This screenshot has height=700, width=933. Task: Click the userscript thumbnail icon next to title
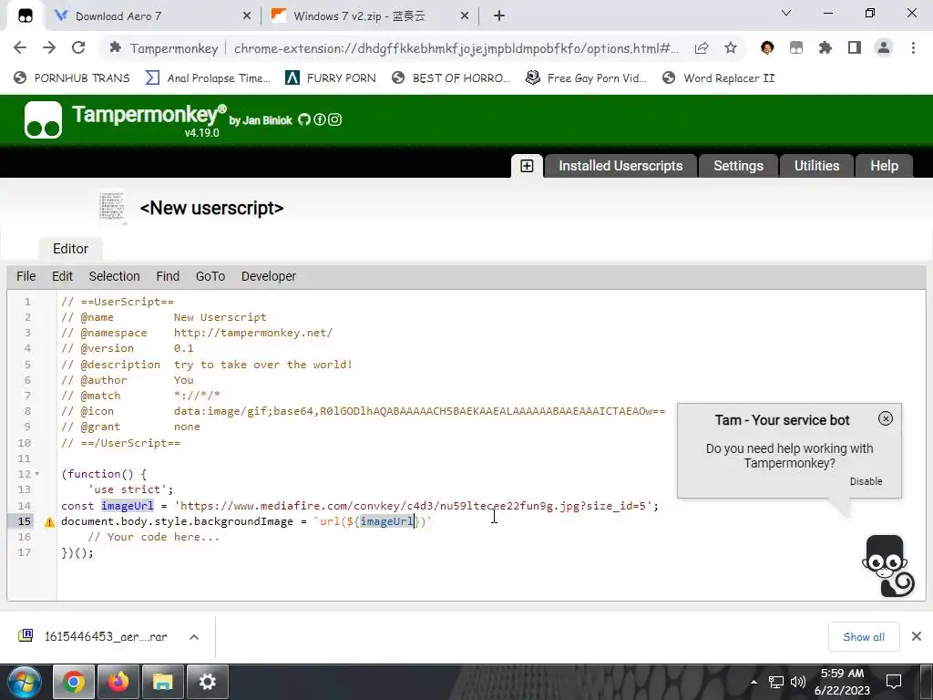coord(112,207)
